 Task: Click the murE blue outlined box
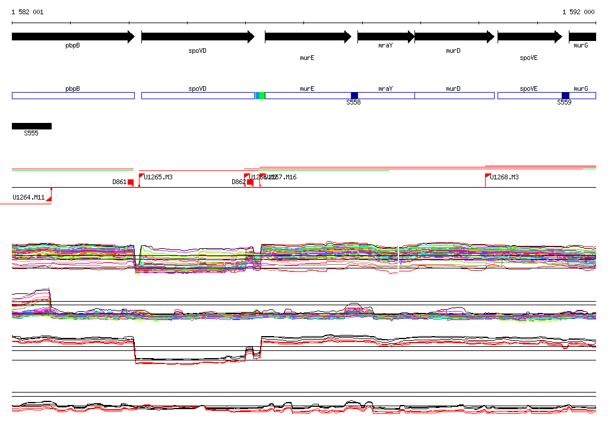(308, 96)
